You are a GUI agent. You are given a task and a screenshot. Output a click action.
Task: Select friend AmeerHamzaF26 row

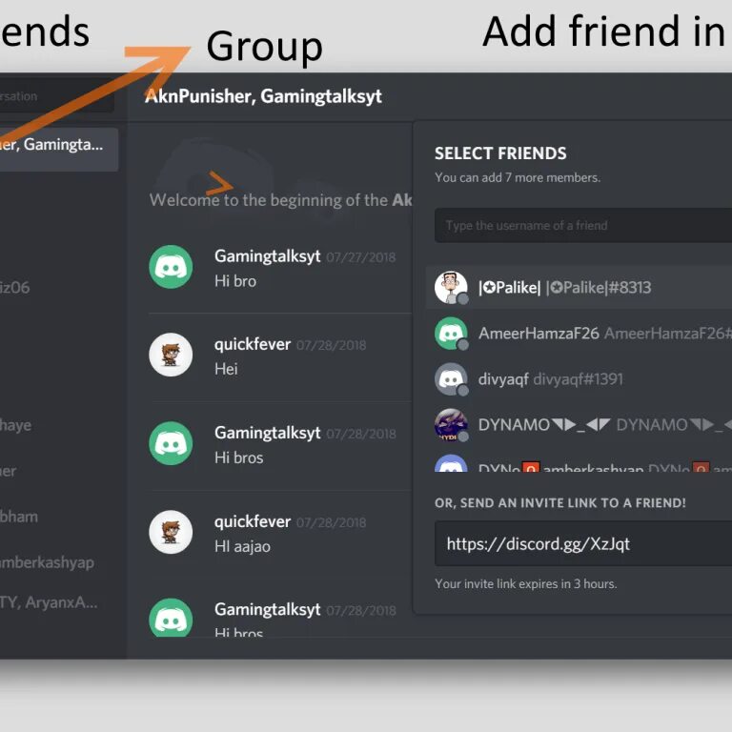(579, 334)
